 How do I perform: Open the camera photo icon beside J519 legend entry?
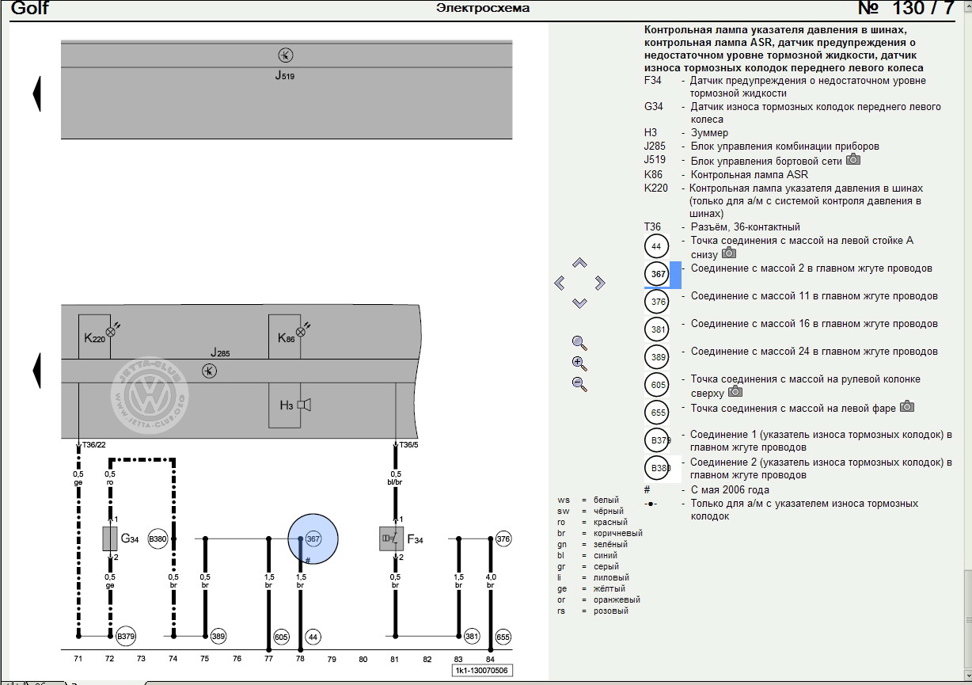(x=852, y=159)
